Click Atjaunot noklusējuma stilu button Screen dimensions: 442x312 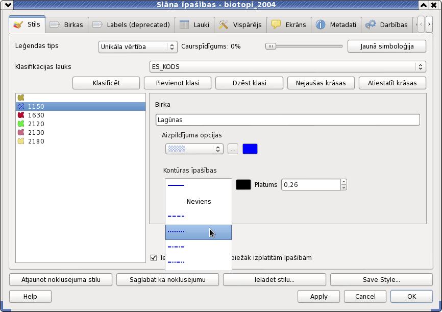click(x=61, y=279)
